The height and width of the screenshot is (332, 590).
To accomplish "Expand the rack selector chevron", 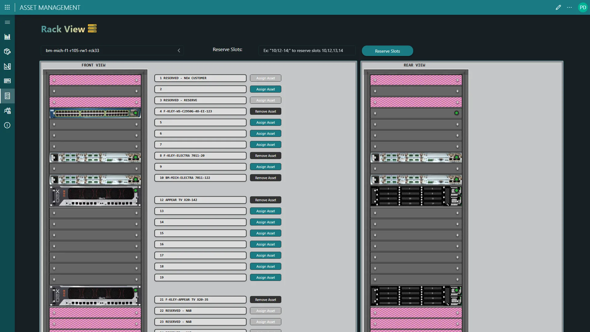I will [179, 50].
